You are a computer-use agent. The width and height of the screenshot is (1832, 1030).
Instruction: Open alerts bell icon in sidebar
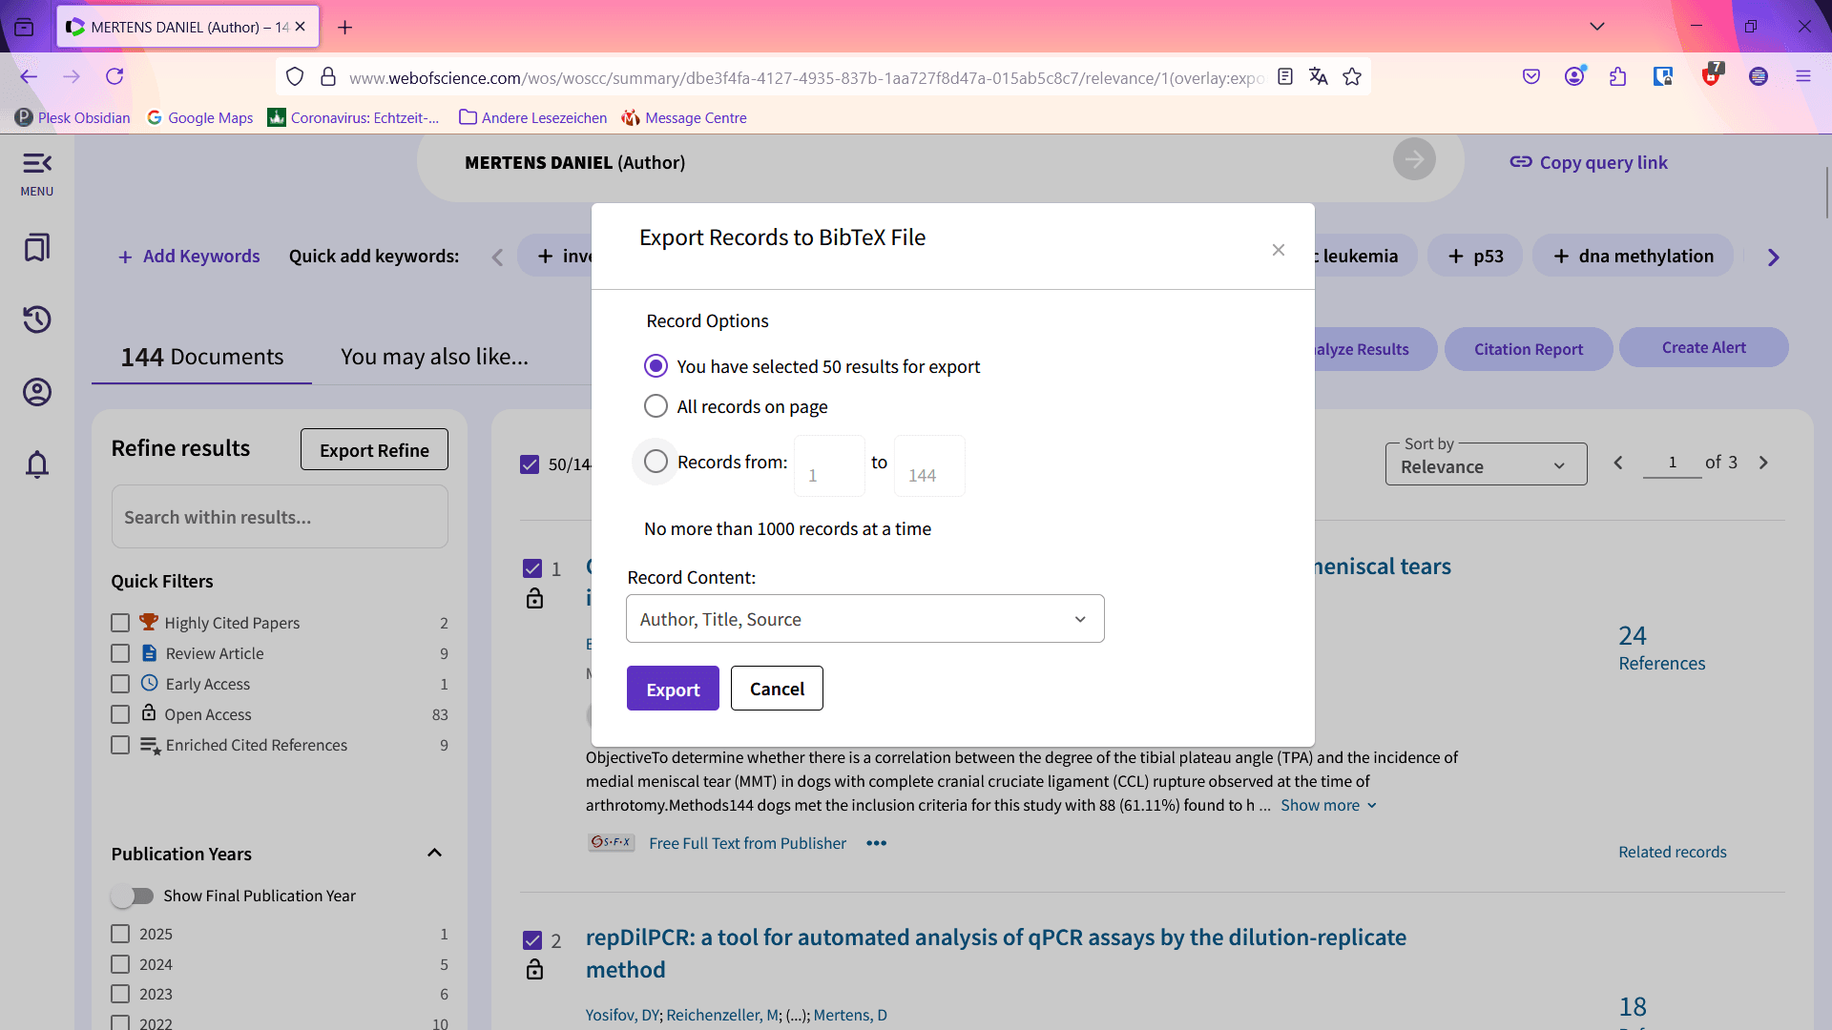37,464
